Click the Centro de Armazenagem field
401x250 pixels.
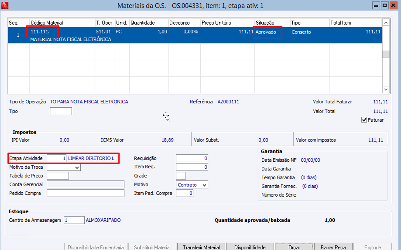[74, 220]
